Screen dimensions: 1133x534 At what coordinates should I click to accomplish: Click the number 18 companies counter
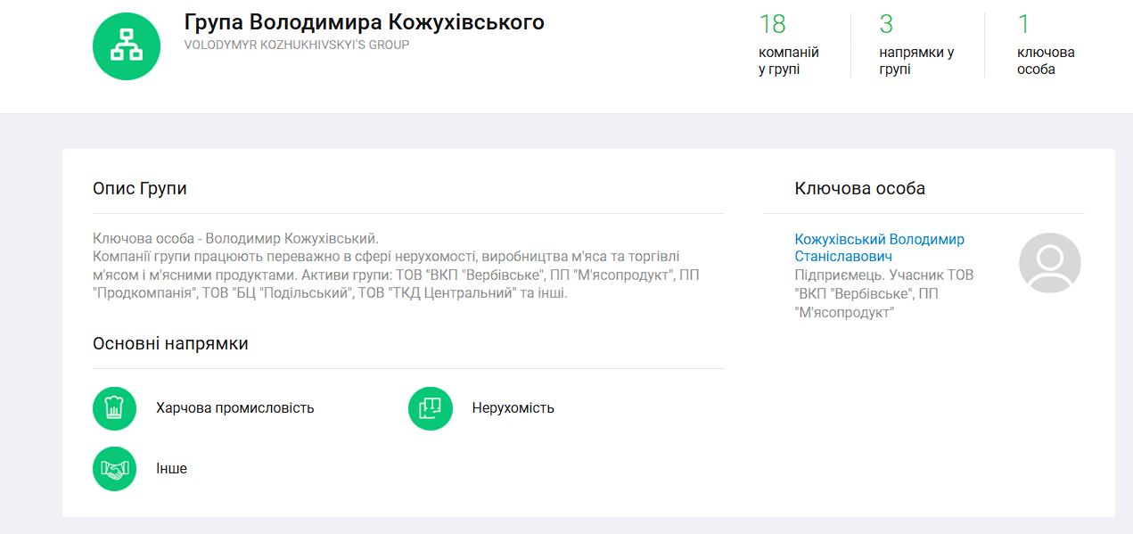(x=772, y=24)
